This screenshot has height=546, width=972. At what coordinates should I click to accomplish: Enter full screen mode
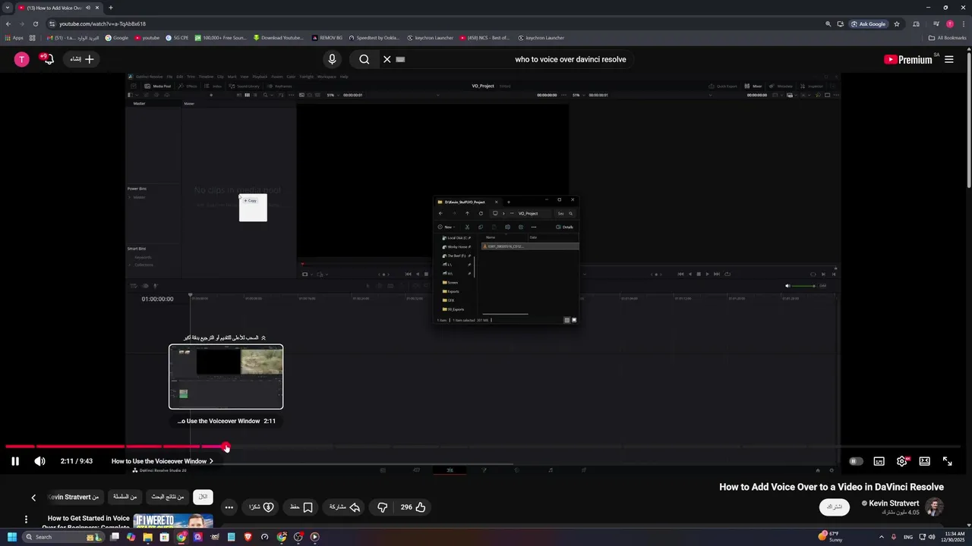[x=948, y=461]
